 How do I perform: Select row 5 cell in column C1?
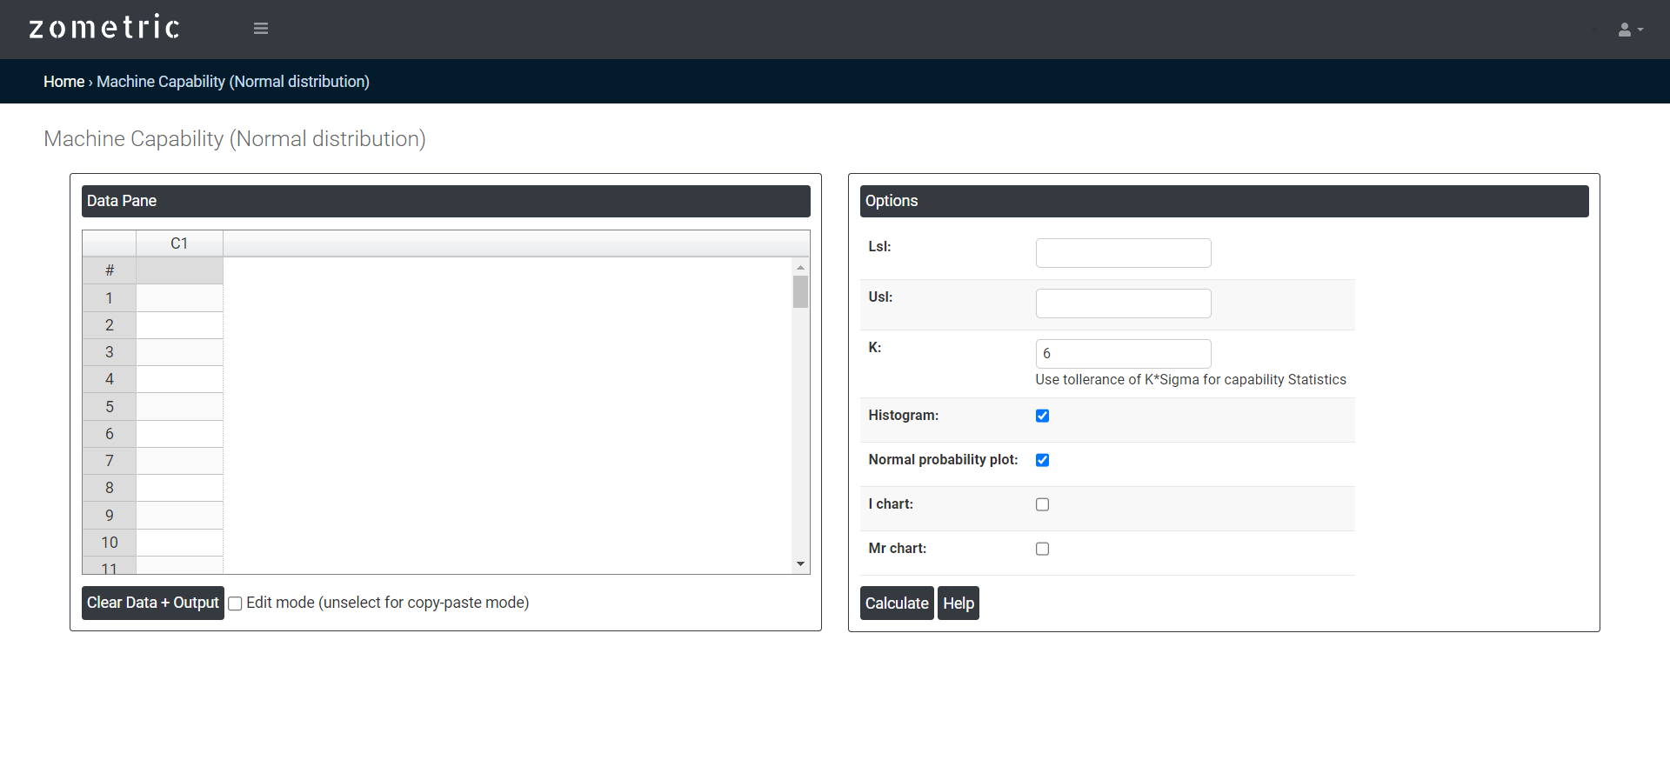pos(179,407)
